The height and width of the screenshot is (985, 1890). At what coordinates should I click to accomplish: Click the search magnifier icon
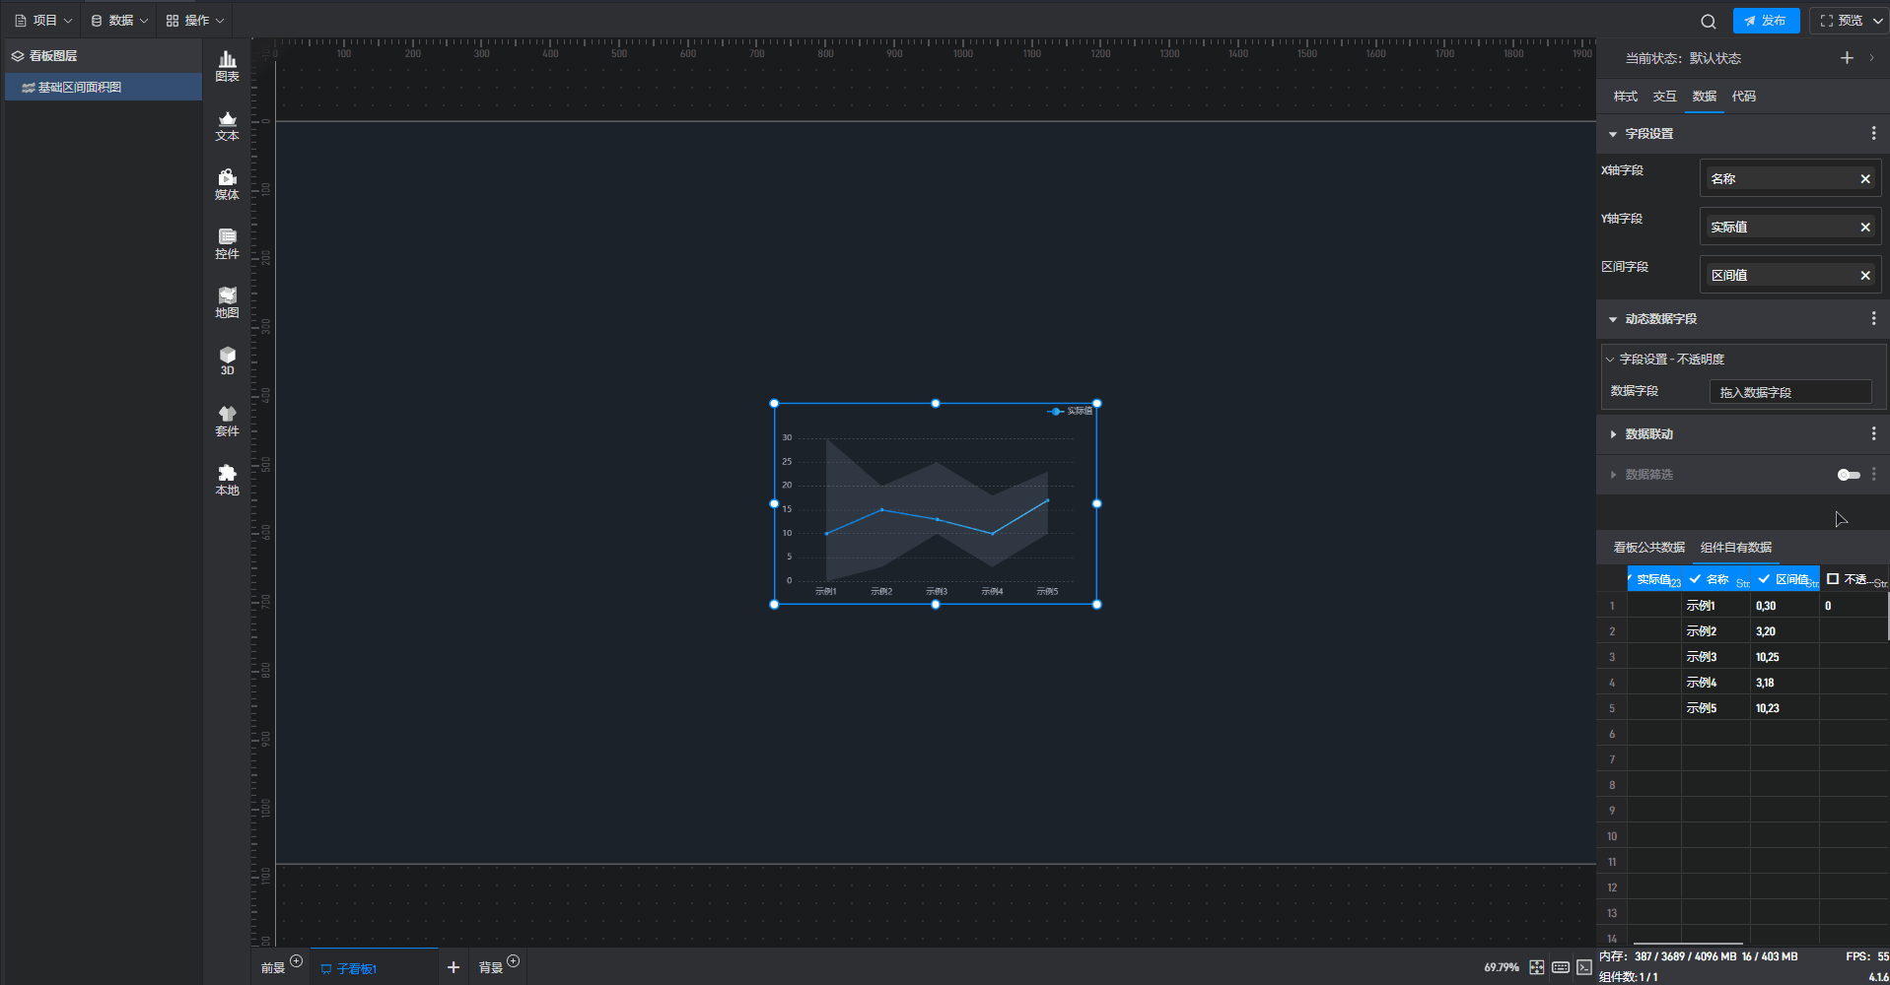click(x=1708, y=21)
